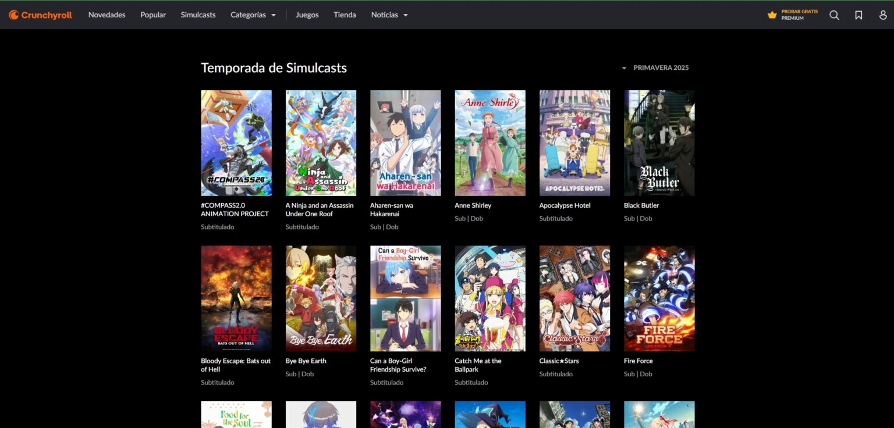Open the search panel
894x428 pixels.
pyautogui.click(x=834, y=15)
